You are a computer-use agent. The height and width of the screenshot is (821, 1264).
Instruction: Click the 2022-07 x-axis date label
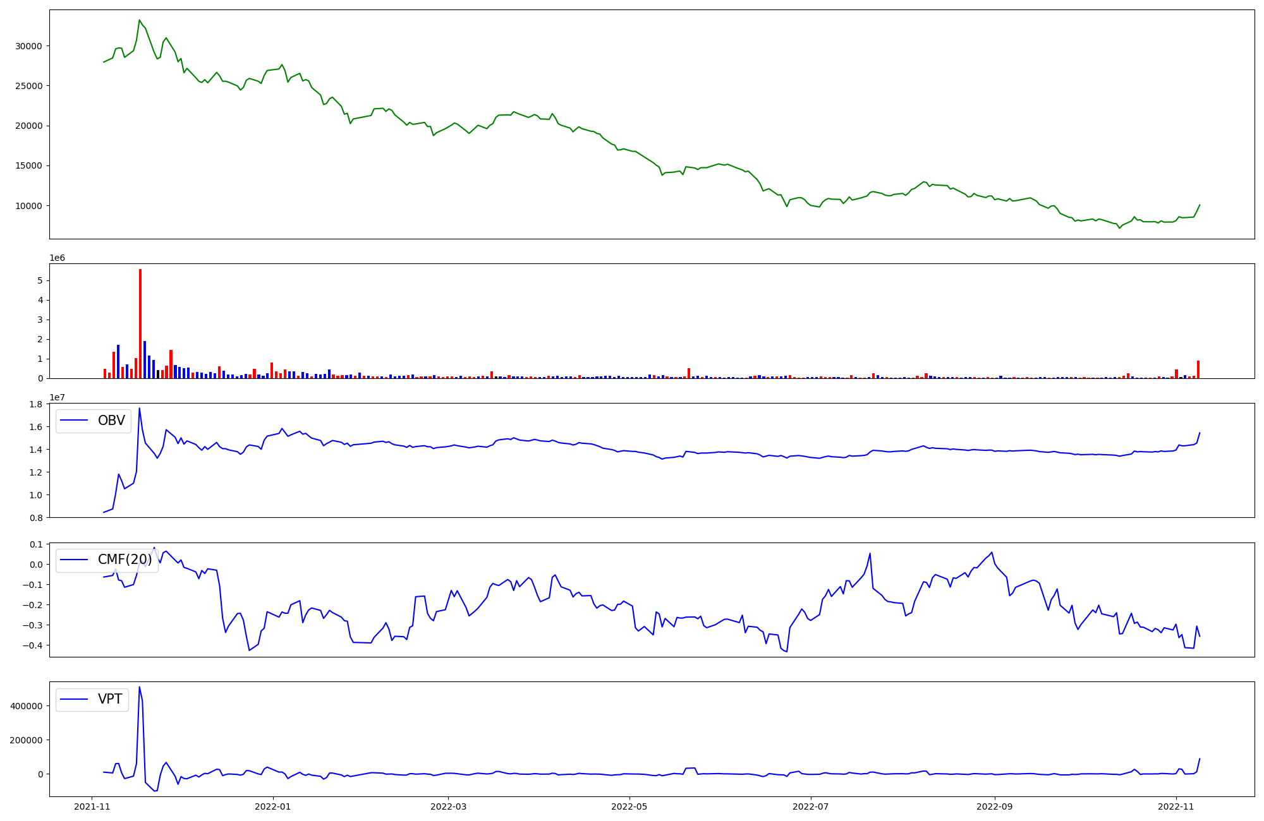coord(811,806)
